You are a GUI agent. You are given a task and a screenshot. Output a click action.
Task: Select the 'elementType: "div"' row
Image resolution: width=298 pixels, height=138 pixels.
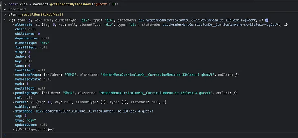32,43
